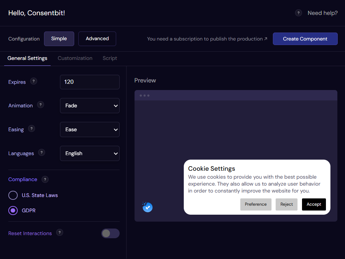Switch to the Customization tab
345x259 pixels.
(75, 58)
